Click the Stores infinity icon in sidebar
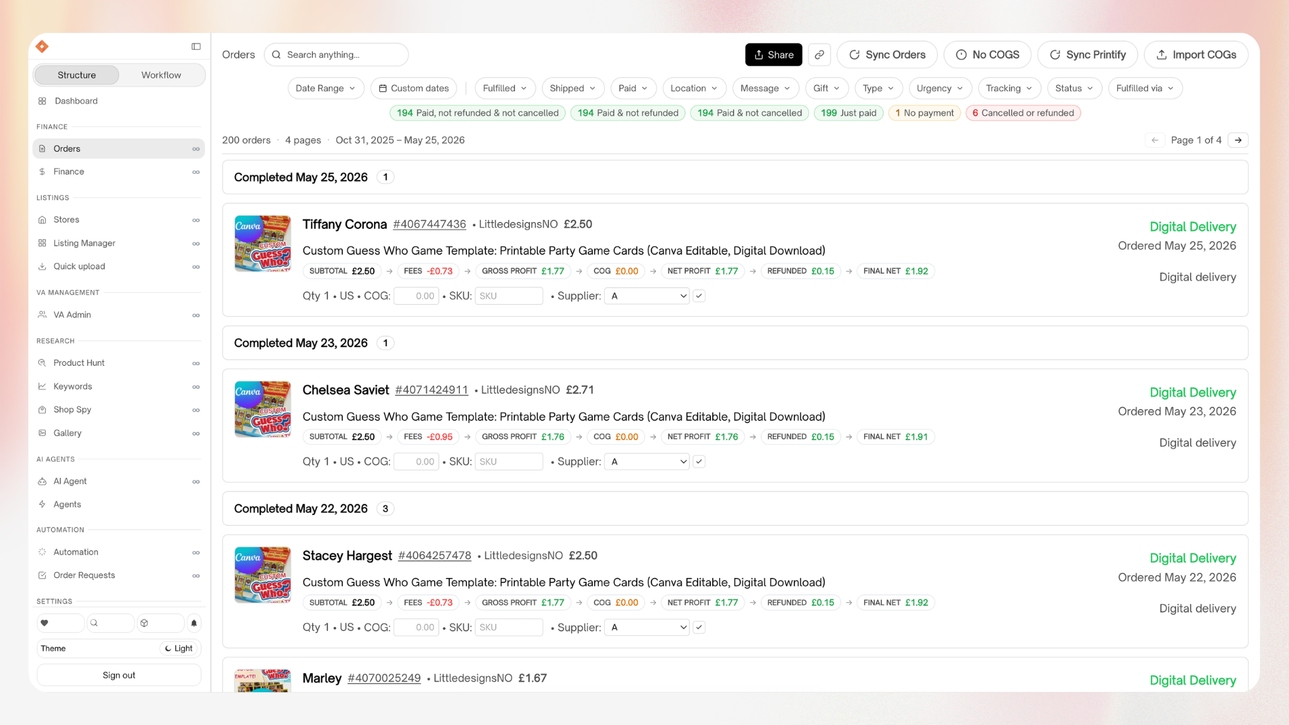 196,220
